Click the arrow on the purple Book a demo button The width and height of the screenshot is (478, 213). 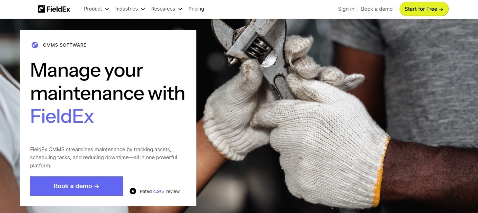pyautogui.click(x=97, y=186)
